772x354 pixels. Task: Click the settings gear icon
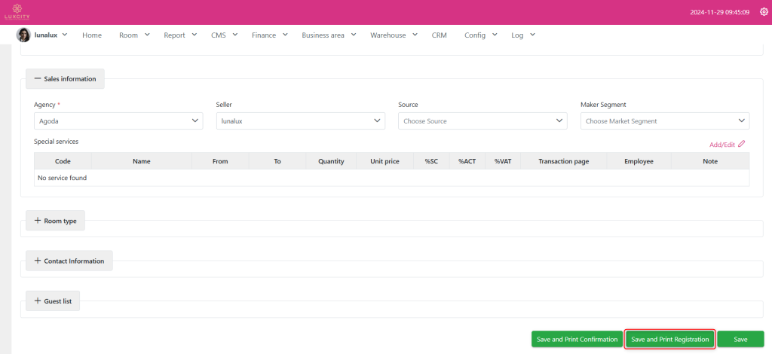(x=763, y=12)
